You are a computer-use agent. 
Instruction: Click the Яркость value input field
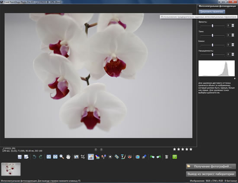[x=229, y=25]
